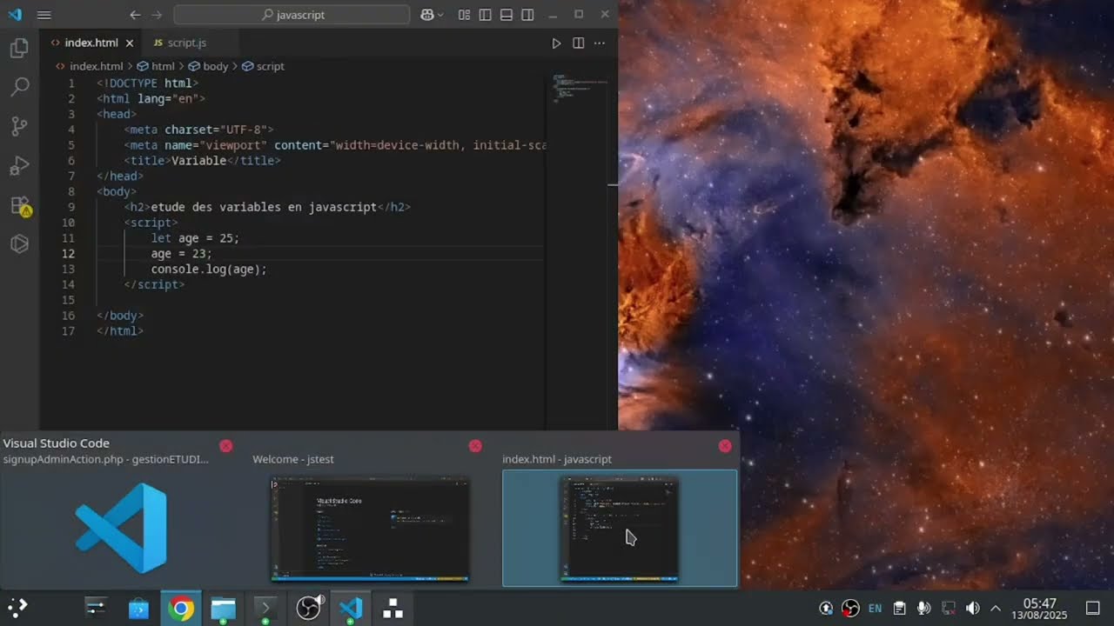Image resolution: width=1114 pixels, height=626 pixels.
Task: Select the 'index.html - javascript' window thumbnail
Action: click(x=619, y=529)
